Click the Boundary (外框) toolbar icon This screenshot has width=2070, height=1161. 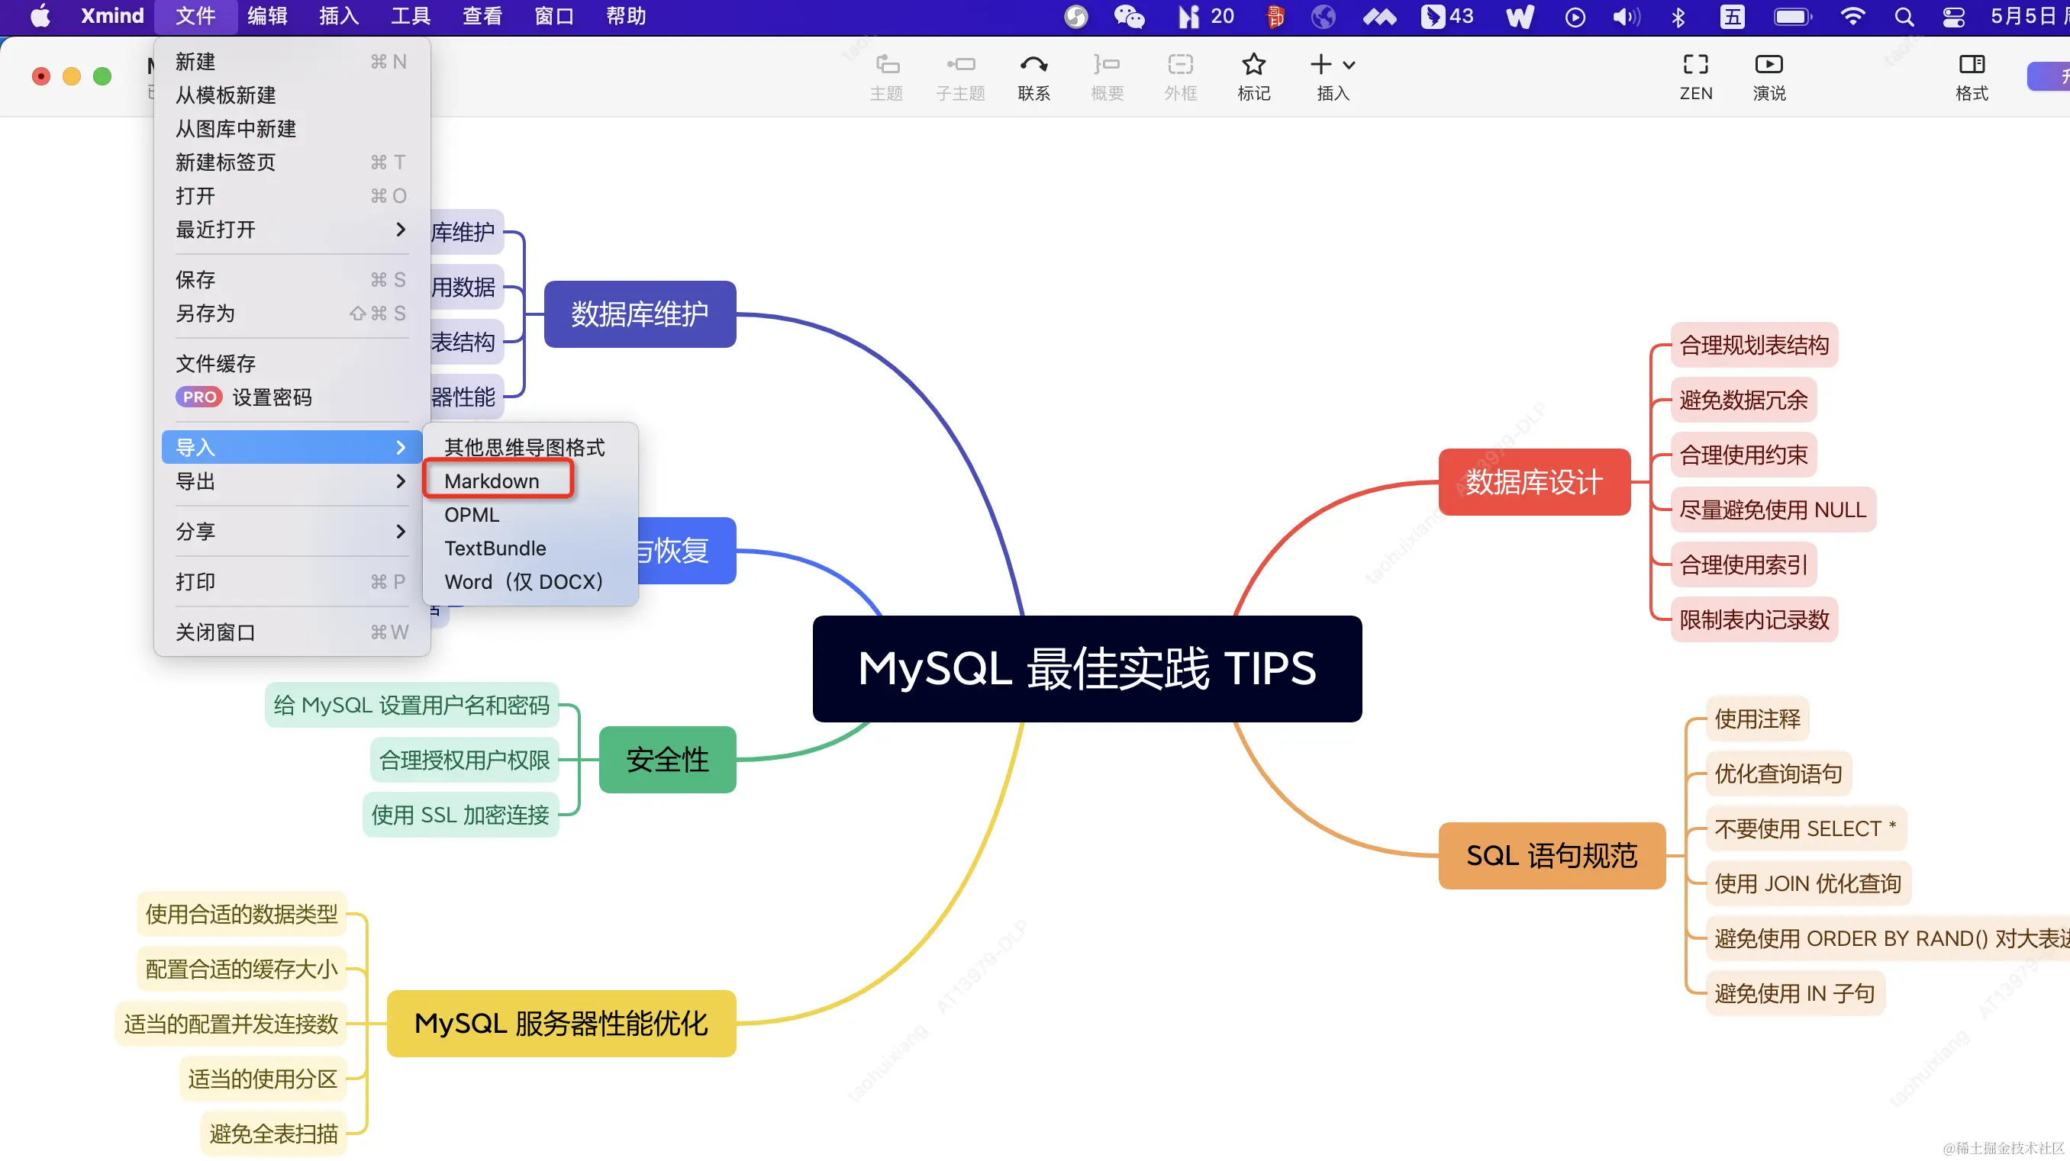point(1181,77)
